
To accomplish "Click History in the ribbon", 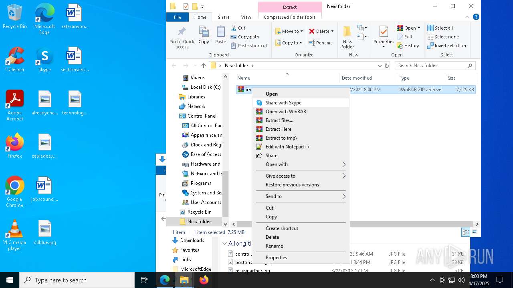I will click(x=408, y=46).
